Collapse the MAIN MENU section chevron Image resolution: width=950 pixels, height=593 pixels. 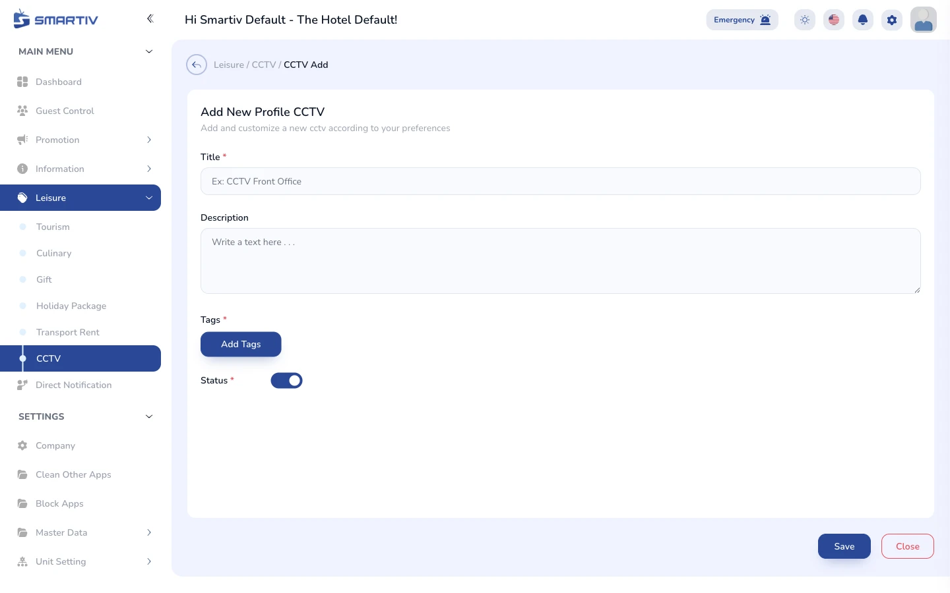click(x=149, y=51)
